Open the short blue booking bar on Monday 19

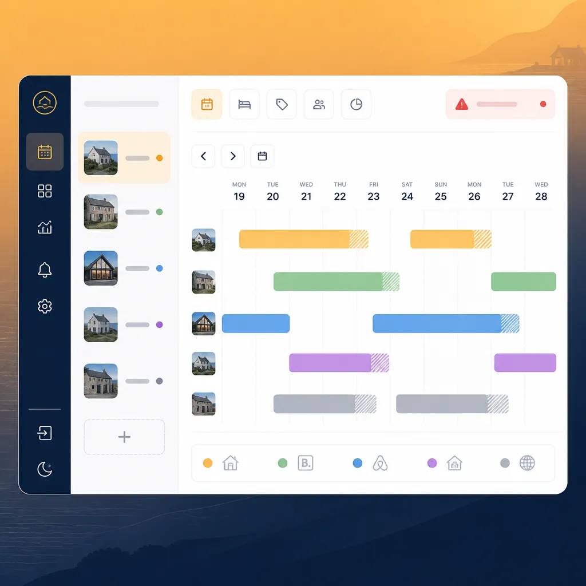(256, 323)
